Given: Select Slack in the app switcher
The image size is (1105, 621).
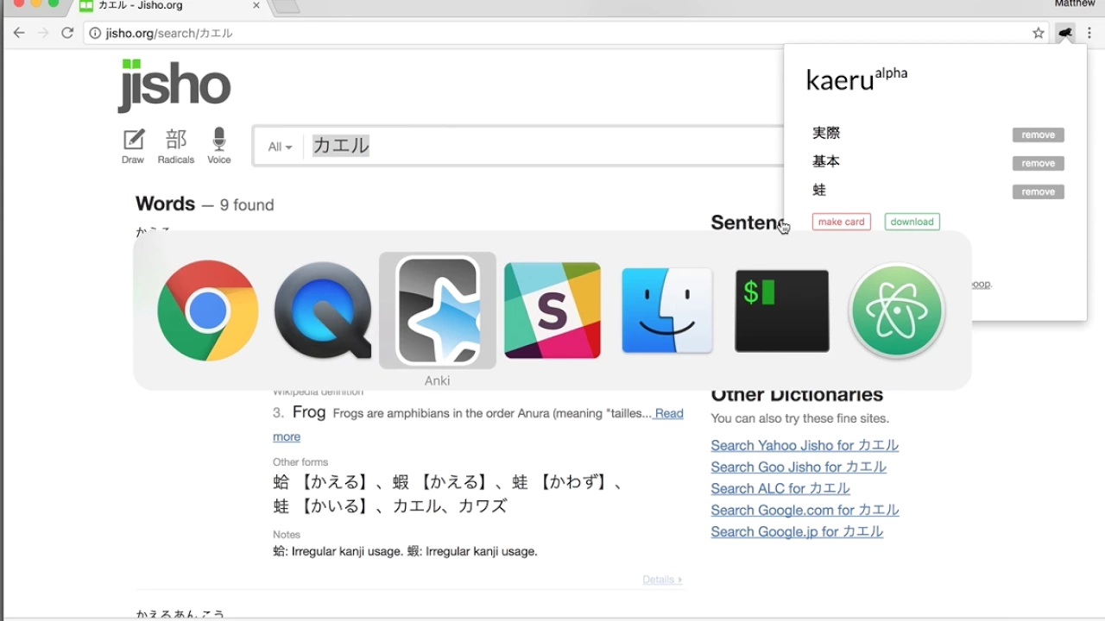Looking at the screenshot, I should [552, 310].
